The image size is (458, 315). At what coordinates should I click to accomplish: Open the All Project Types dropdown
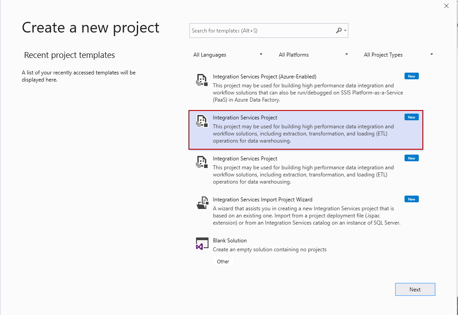[399, 55]
